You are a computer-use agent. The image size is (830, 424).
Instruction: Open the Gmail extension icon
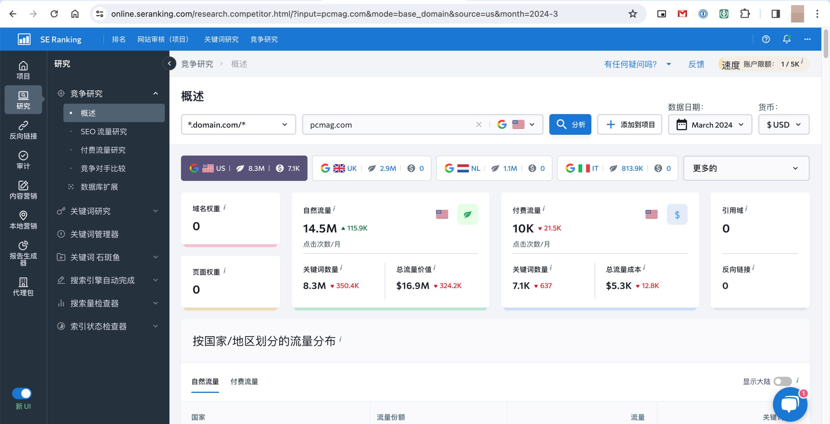(682, 14)
